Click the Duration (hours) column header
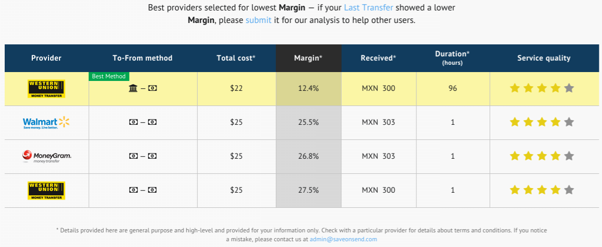The width and height of the screenshot is (602, 247). (452, 57)
